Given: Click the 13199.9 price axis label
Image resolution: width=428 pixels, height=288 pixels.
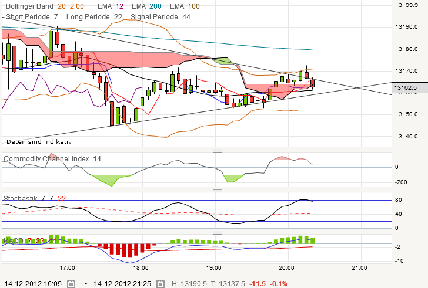Looking at the screenshot, I should (406, 5).
